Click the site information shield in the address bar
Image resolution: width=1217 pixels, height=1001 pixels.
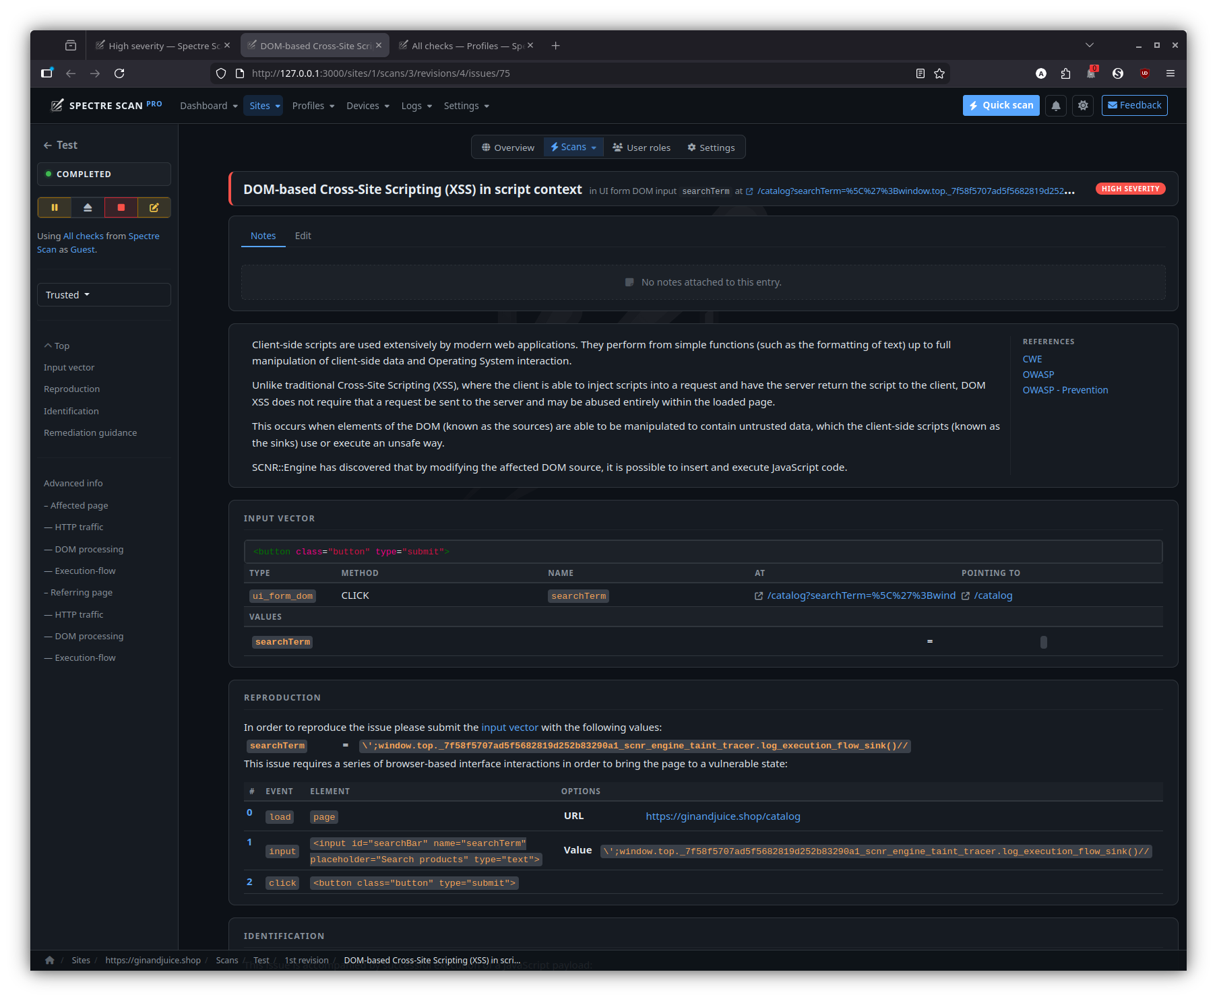pyautogui.click(x=221, y=73)
